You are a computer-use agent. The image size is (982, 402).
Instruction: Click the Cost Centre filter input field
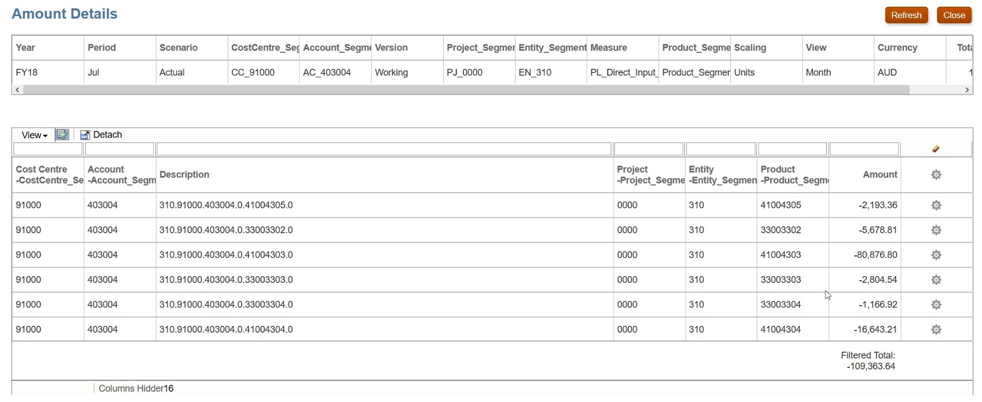tap(48, 149)
